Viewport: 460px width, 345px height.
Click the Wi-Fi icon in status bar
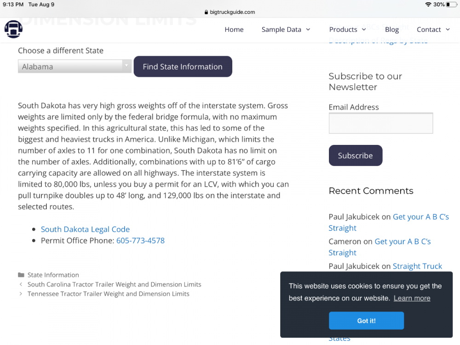point(428,5)
